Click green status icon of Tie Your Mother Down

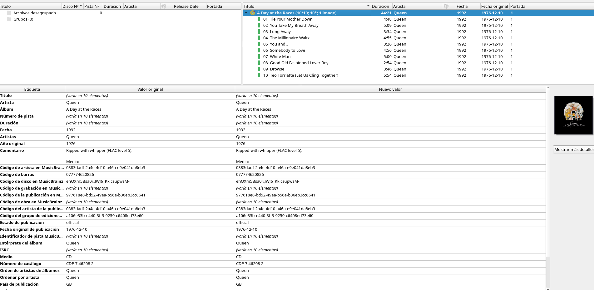click(x=259, y=19)
